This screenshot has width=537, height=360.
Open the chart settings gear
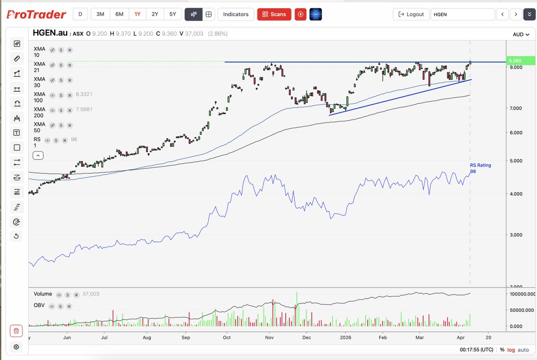pos(16,347)
